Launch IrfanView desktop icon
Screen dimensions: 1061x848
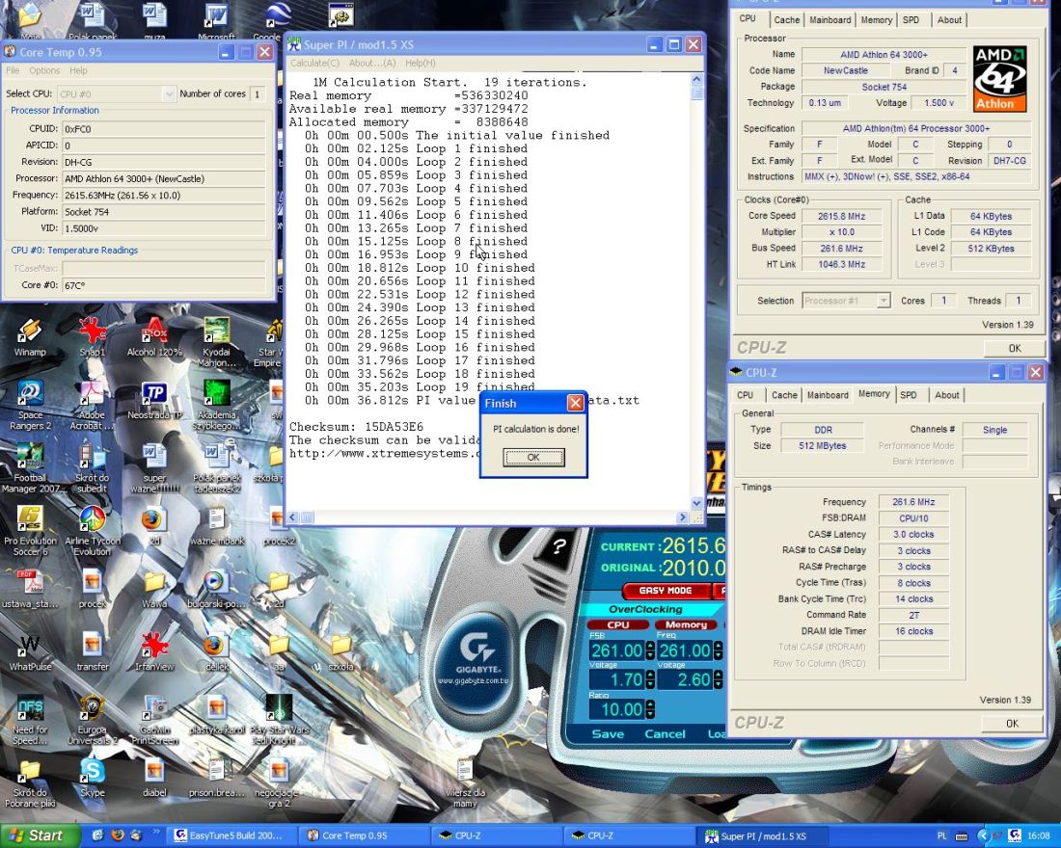tap(154, 651)
